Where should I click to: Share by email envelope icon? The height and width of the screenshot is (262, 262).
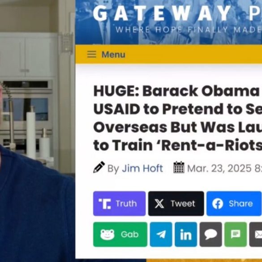(x=256, y=234)
